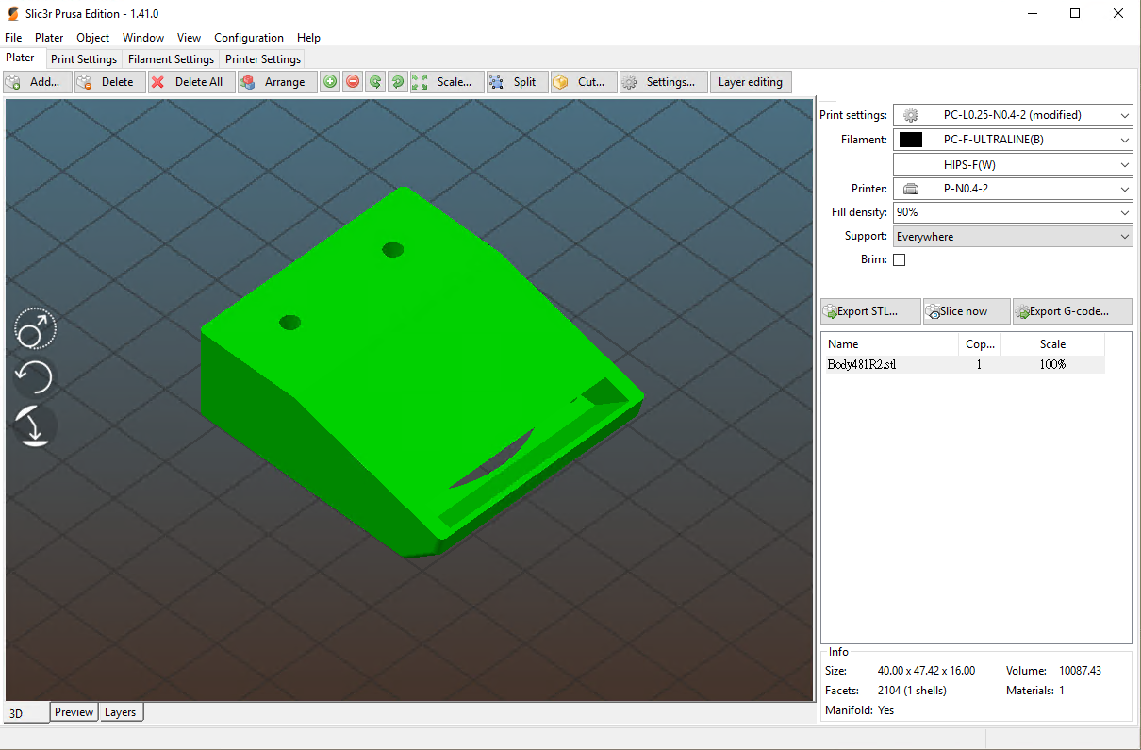Screen dimensions: 1141x750
Task: Rotate 45° clockwise toolbar icon
Action: click(x=398, y=82)
